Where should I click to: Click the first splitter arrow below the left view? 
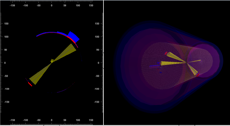tap(43, 125)
